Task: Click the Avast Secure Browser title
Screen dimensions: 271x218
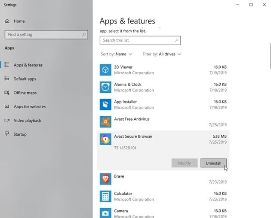Action: click(133, 136)
